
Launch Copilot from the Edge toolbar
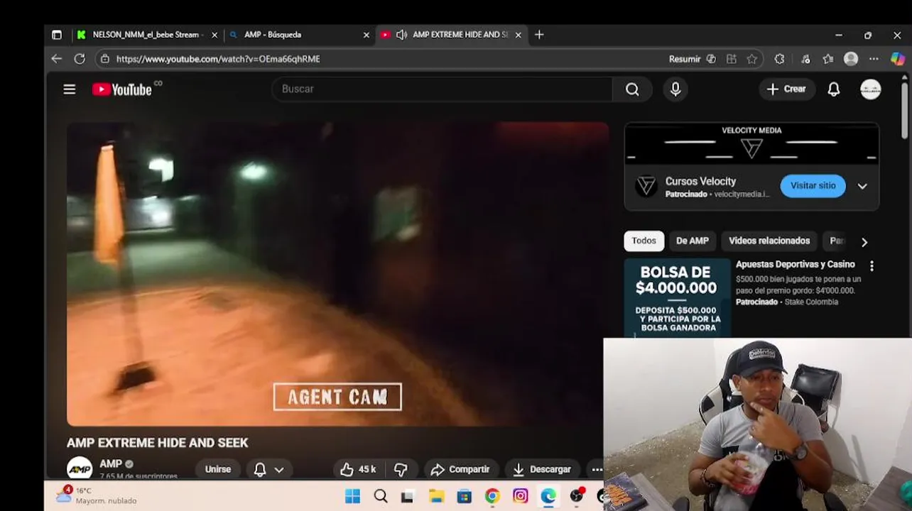tap(898, 59)
